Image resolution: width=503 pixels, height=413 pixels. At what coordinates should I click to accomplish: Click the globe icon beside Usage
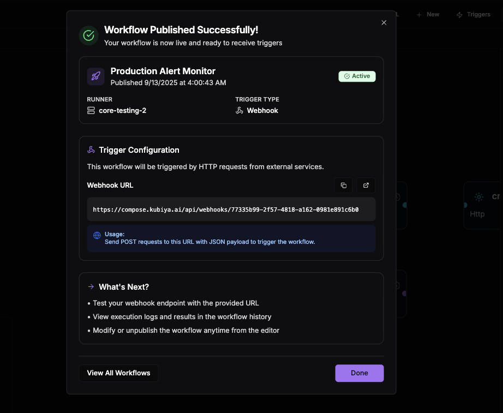pyautogui.click(x=97, y=235)
